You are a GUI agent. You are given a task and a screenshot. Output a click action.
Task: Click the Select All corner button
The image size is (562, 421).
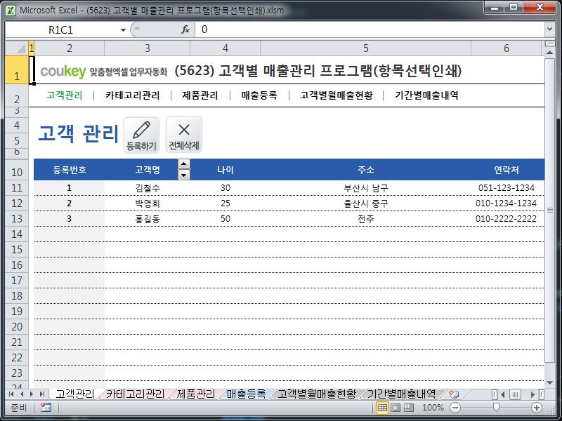(17, 48)
